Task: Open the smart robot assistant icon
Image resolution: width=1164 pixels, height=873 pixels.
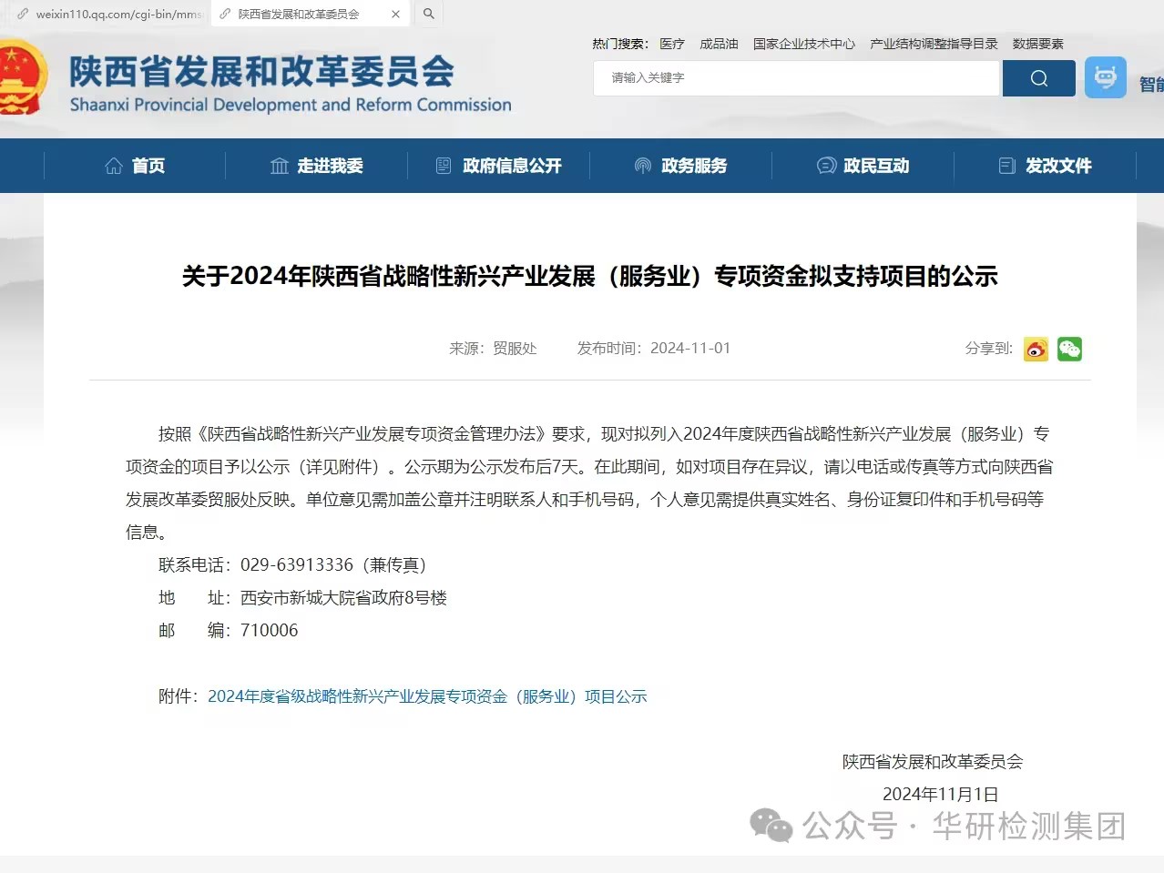Action: pos(1105,78)
